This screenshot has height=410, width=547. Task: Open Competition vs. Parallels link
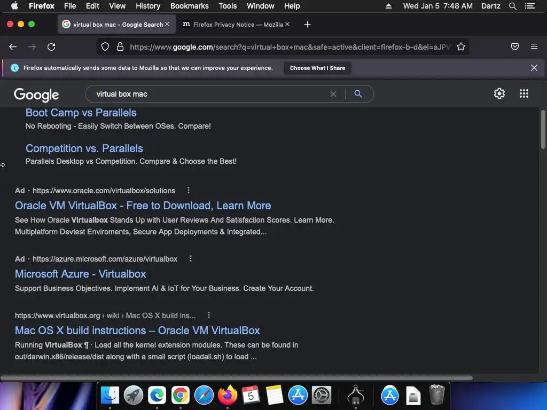[x=84, y=148]
